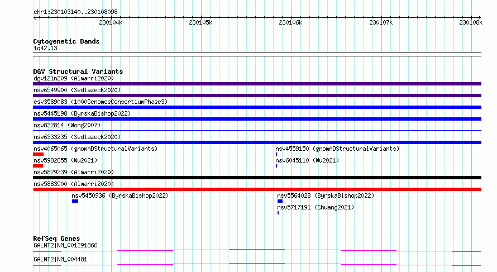Select the long red nsv5883900 bar
Viewport: 497px width, 272px height.
[257, 189]
